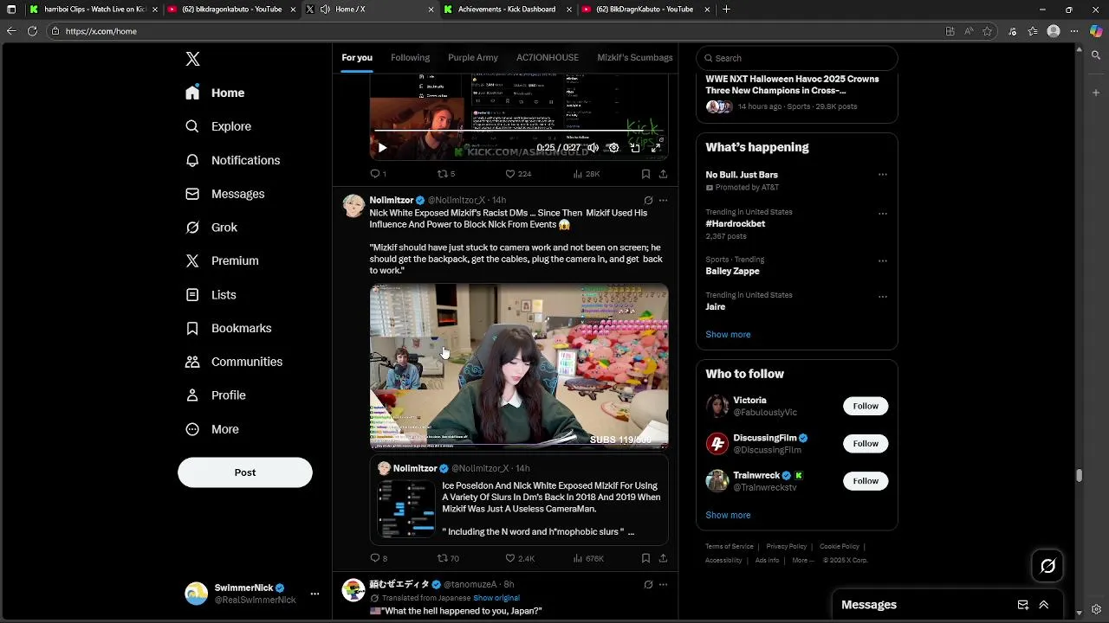Open video fullscreen mode
1109x623 pixels.
coord(656,148)
